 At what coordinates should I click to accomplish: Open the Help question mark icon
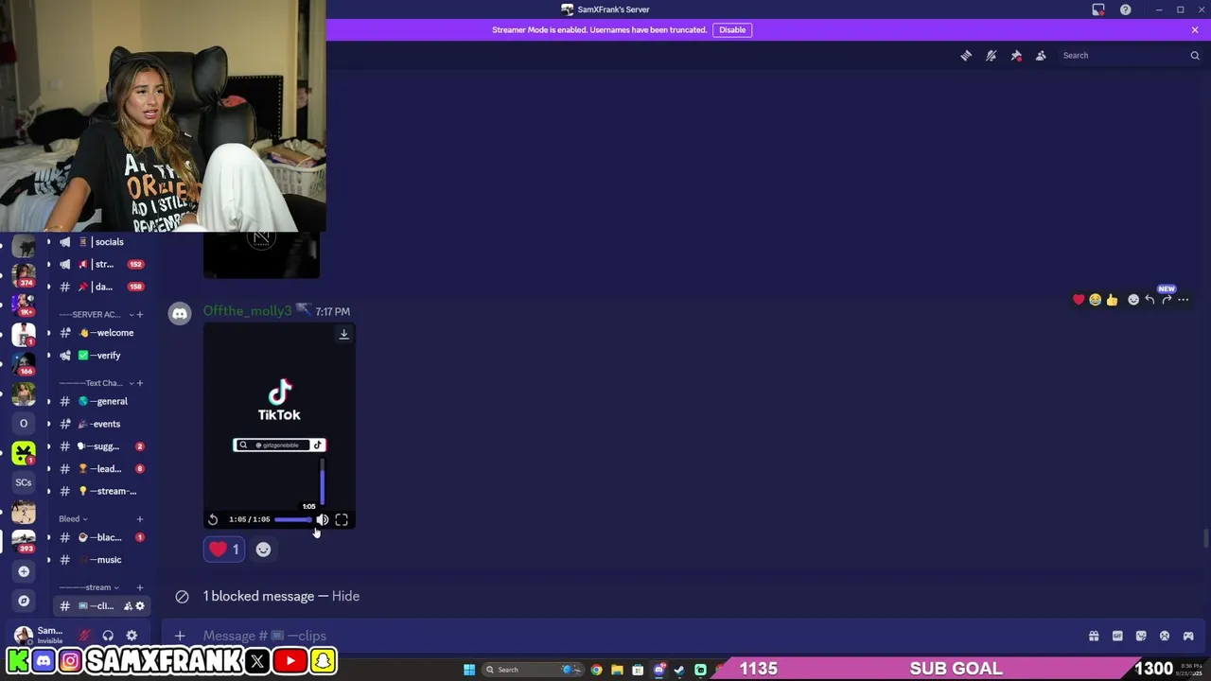[1125, 9]
